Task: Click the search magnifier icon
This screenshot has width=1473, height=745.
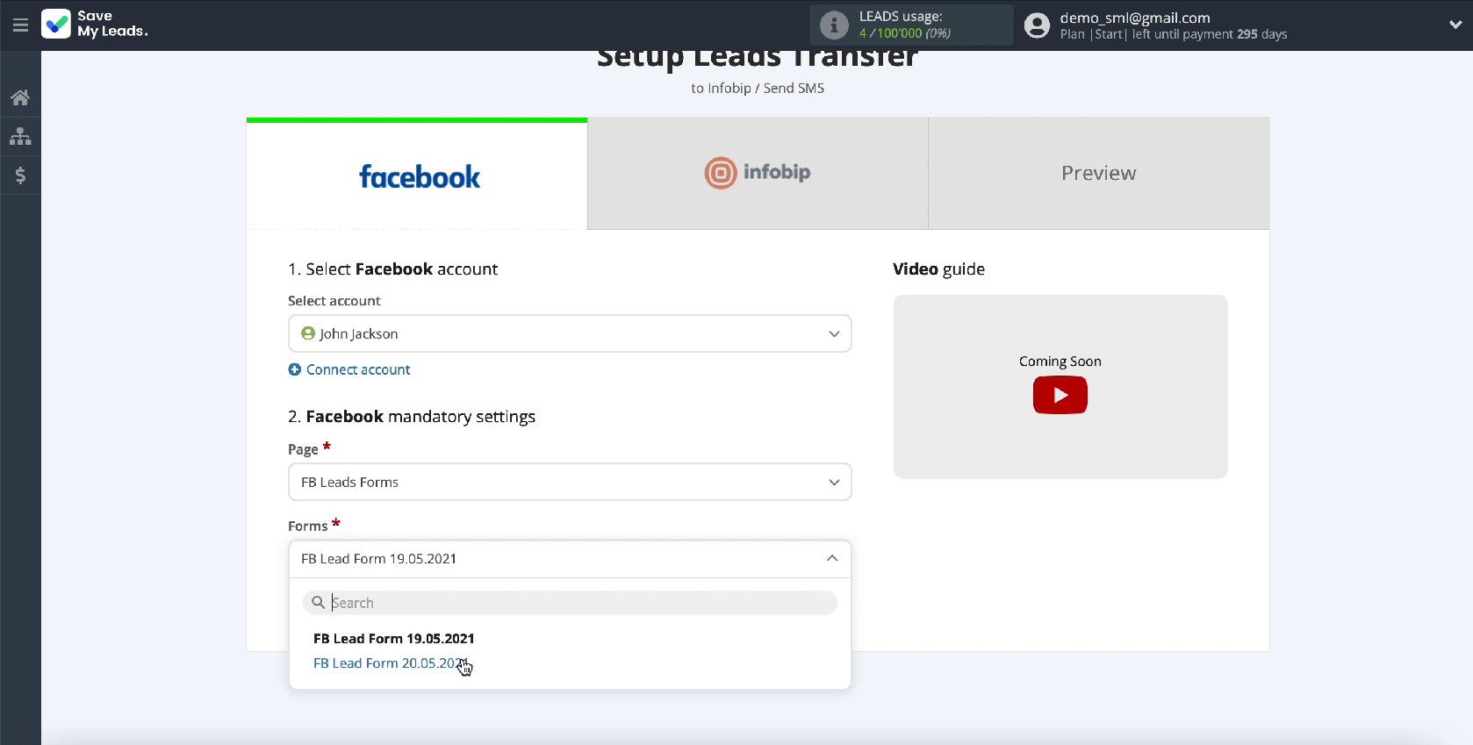Action: pyautogui.click(x=319, y=602)
